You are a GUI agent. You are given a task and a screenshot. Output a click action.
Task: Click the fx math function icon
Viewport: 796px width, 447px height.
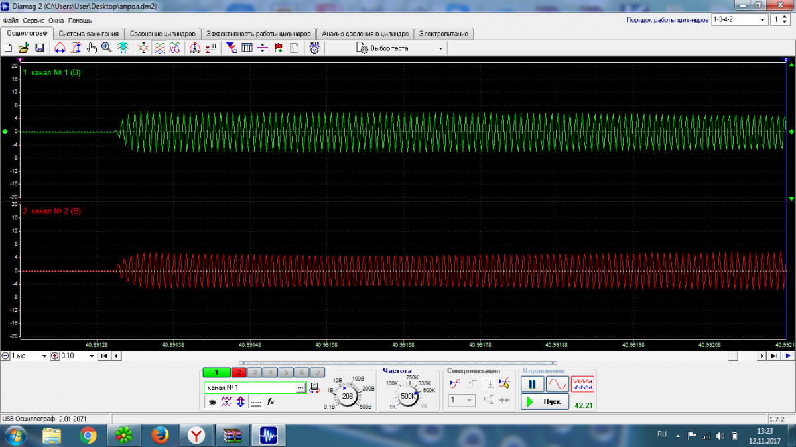[271, 401]
